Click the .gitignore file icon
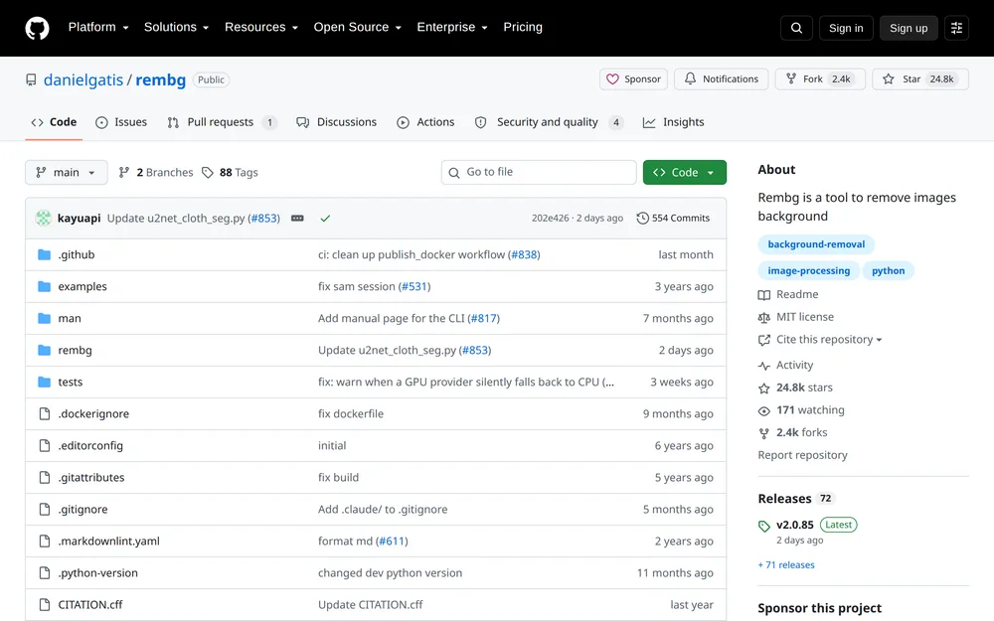The height and width of the screenshot is (621, 994). pos(45,510)
